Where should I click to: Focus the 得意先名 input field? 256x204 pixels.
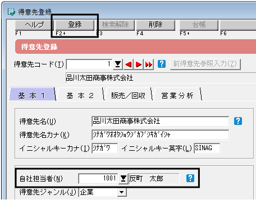pyautogui.click(x=160, y=121)
